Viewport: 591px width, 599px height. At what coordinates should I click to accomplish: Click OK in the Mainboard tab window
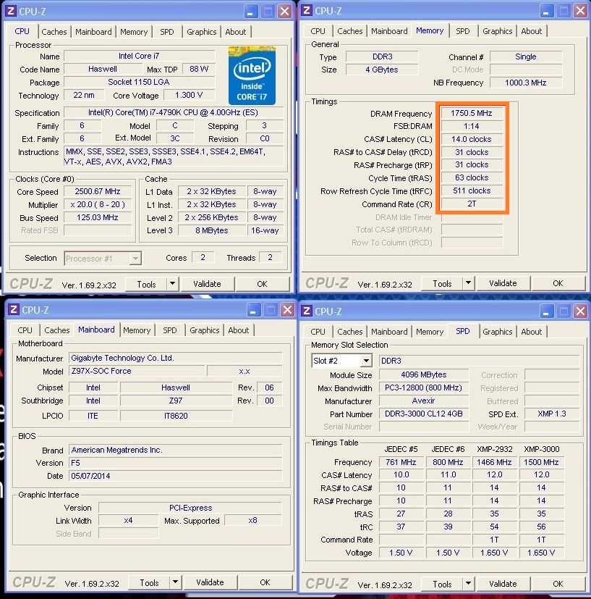[x=265, y=582]
